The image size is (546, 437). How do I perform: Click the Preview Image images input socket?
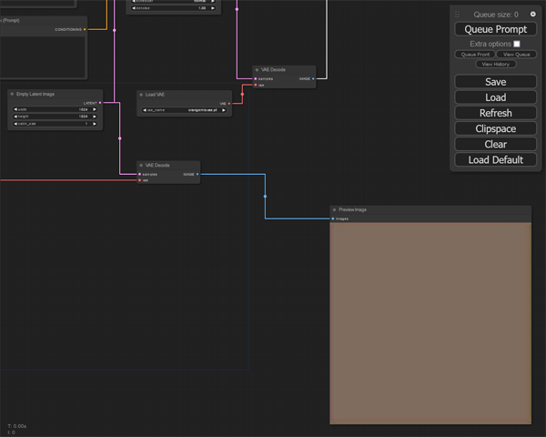(333, 218)
